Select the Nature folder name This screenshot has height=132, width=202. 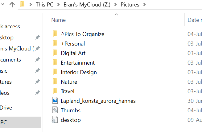pos(69,82)
